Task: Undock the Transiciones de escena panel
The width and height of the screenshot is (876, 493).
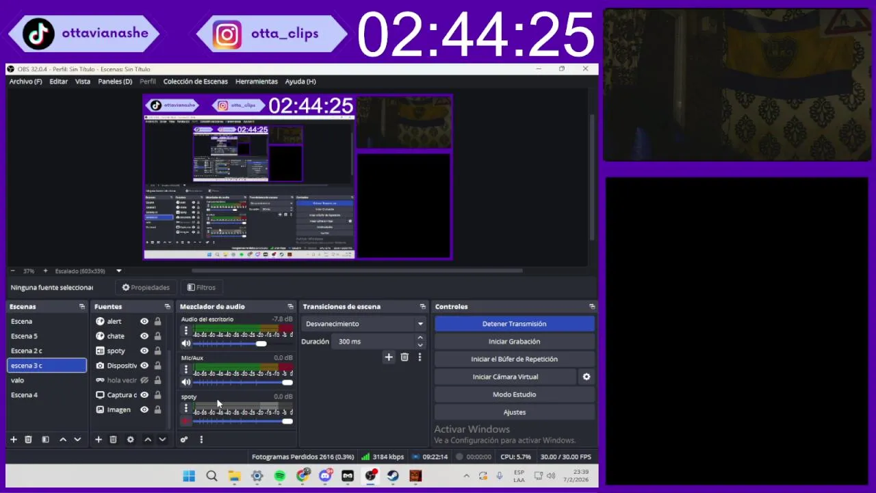Action: pyautogui.click(x=422, y=307)
